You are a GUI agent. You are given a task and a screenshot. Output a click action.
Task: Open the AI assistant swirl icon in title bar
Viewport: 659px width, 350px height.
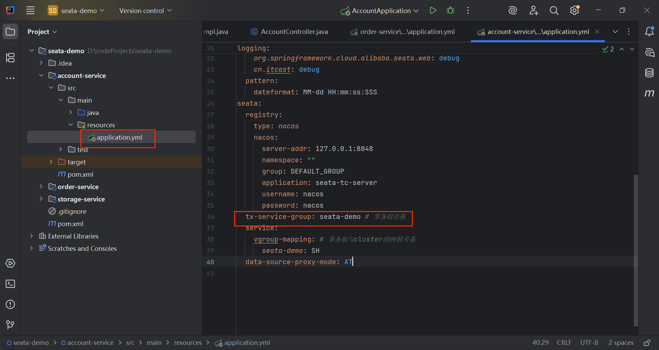513,10
